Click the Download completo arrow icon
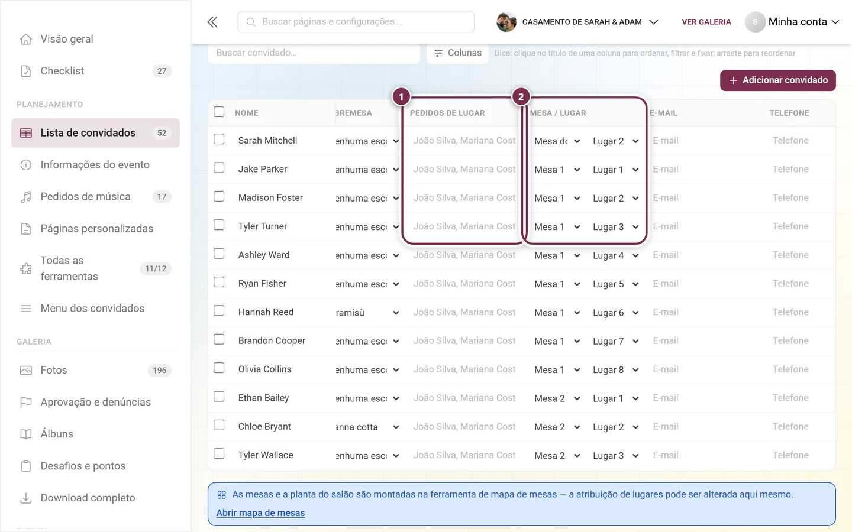Image resolution: width=852 pixels, height=532 pixels. click(x=26, y=498)
